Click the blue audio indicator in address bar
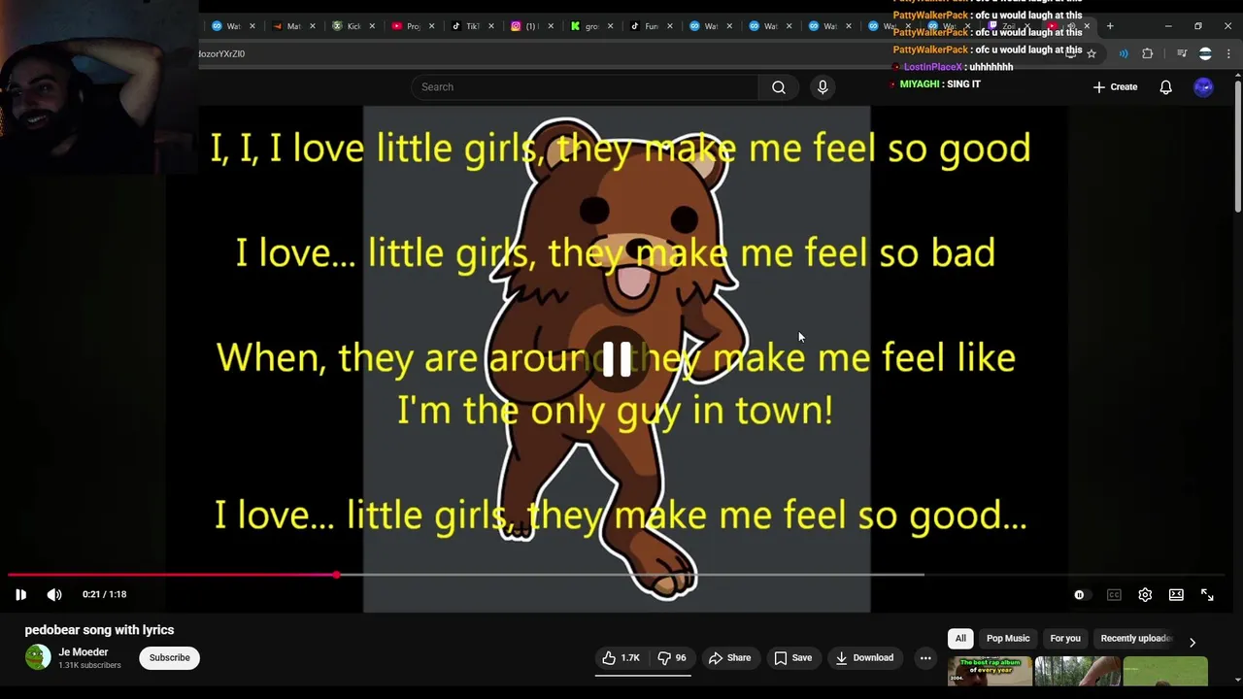This screenshot has height=699, width=1243. (1124, 54)
